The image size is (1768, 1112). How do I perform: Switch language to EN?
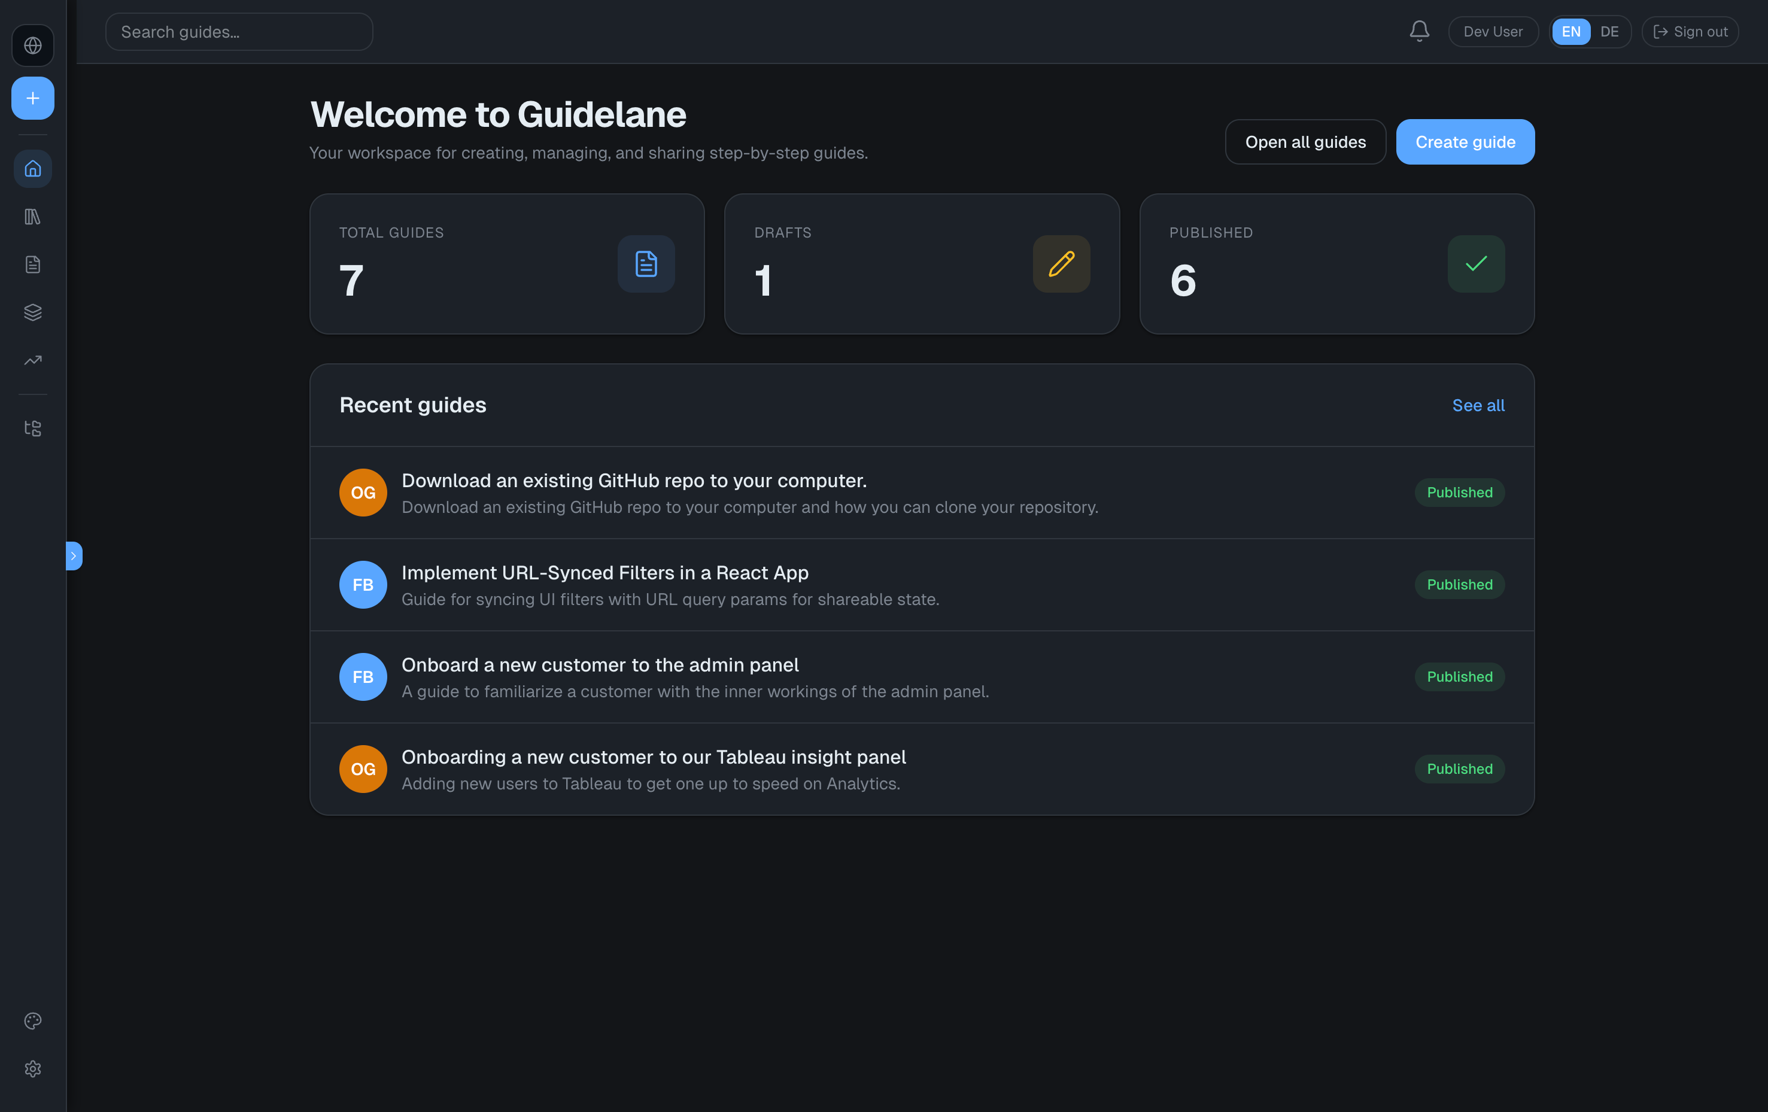[1570, 32]
